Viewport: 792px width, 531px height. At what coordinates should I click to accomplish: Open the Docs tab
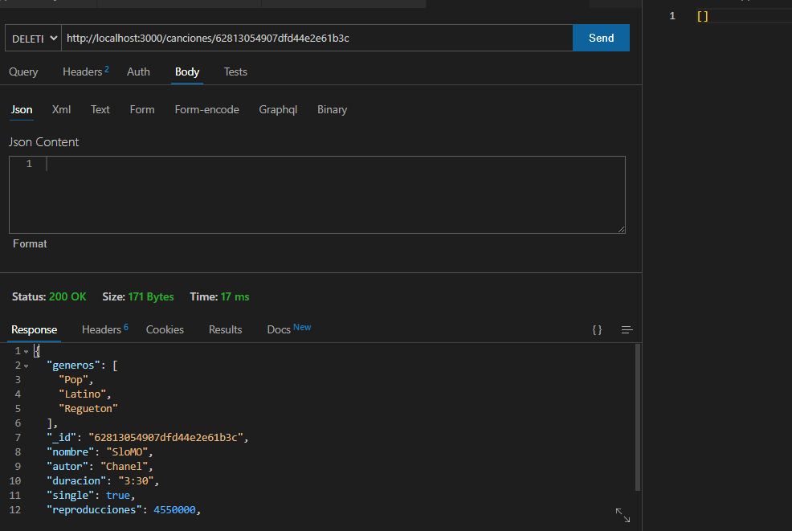point(288,329)
